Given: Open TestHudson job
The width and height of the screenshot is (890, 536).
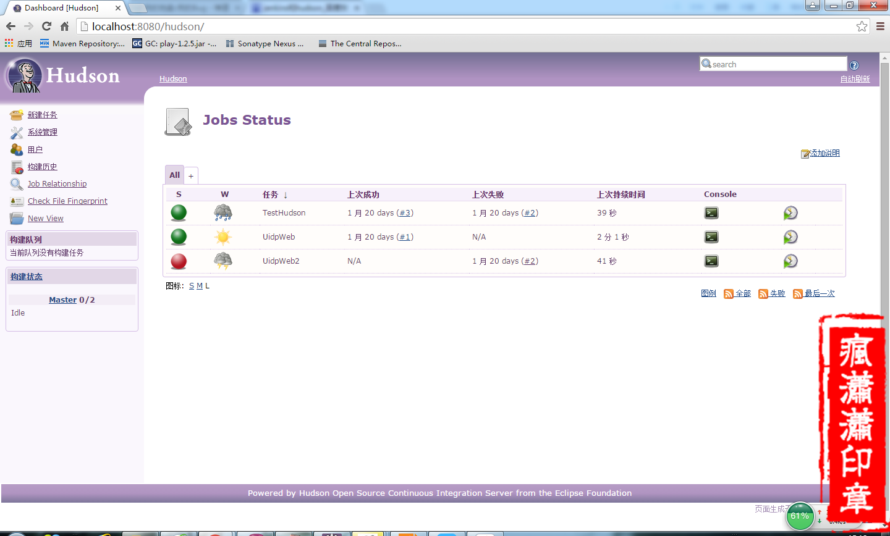Looking at the screenshot, I should click(284, 213).
